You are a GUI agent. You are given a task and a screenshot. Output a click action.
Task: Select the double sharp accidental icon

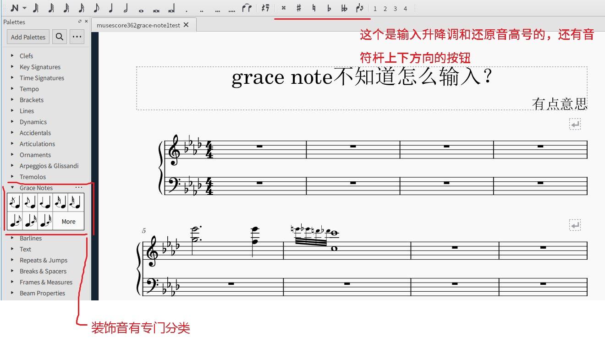(284, 8)
